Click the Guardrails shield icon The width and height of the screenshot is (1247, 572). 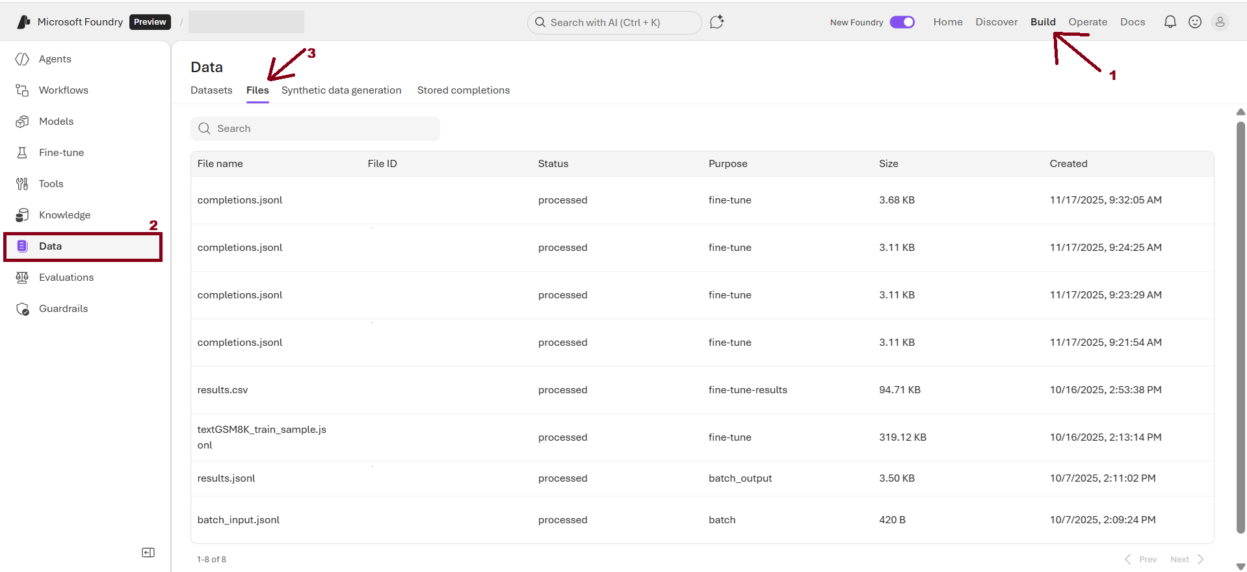tap(22, 309)
